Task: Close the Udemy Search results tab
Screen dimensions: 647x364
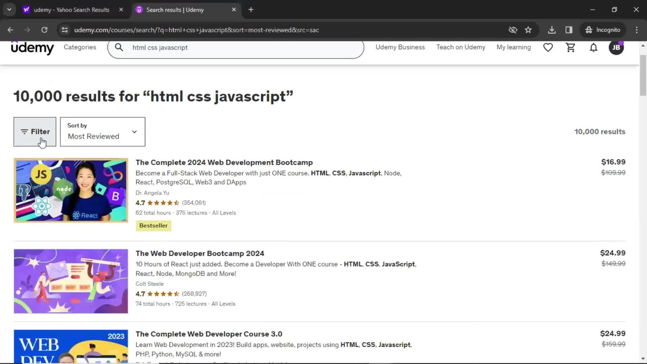Action: click(x=234, y=10)
